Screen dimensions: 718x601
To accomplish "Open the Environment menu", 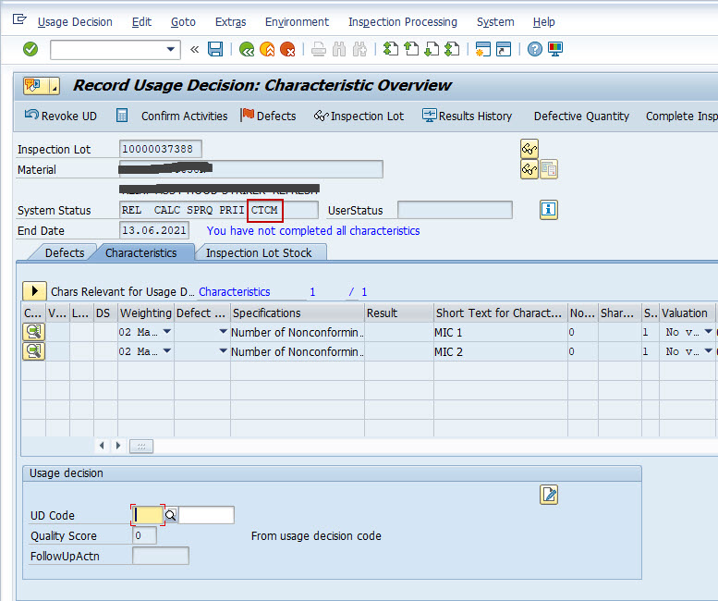I will [297, 22].
